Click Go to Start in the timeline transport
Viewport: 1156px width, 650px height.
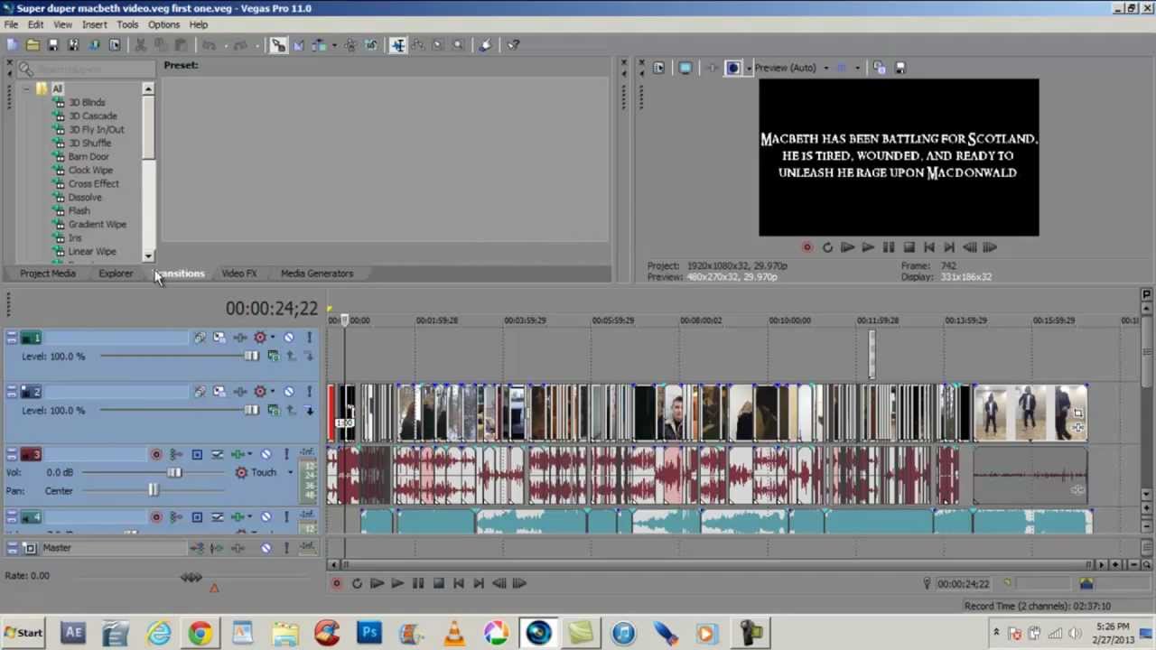[459, 584]
